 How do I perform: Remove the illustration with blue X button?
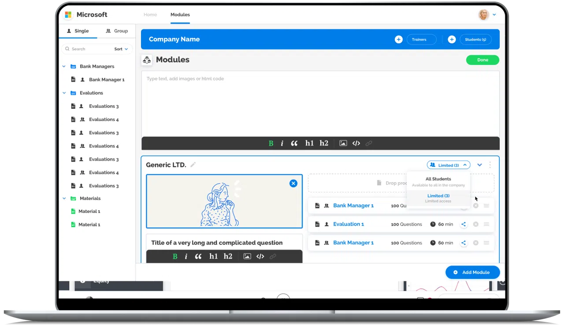[293, 183]
